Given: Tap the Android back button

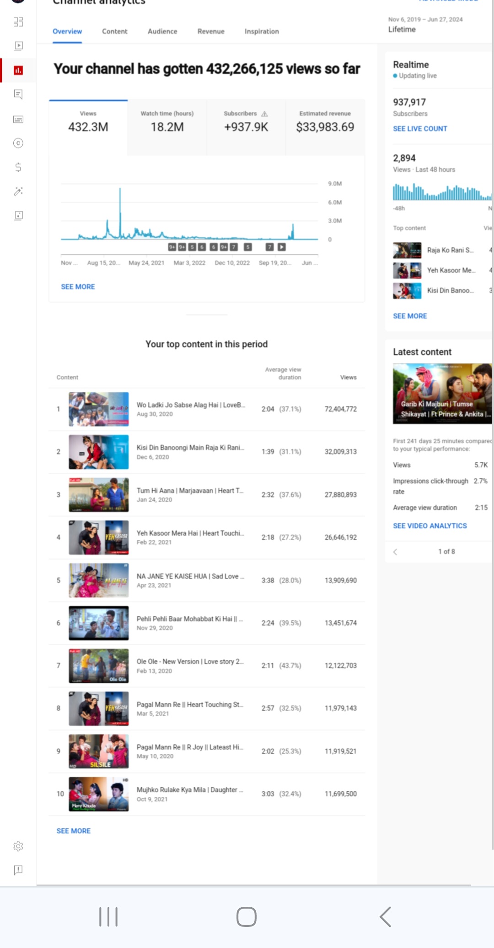Looking at the screenshot, I should 385,917.
